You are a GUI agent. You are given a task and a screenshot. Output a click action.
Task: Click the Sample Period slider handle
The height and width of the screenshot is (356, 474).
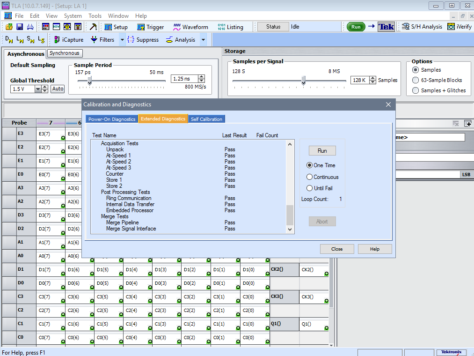tap(90, 81)
